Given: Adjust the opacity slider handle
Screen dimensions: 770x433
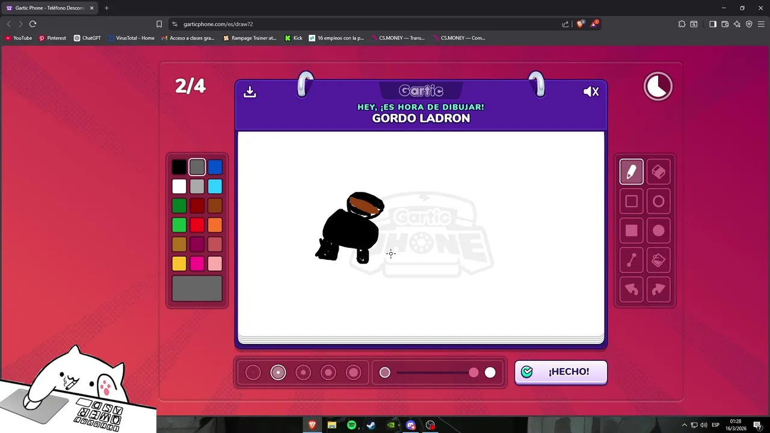Looking at the screenshot, I should 474,373.
